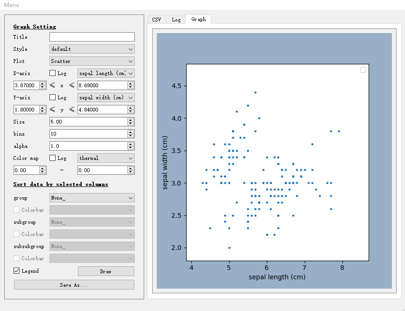Click the 4.5 y-axis tick label
Viewport: 405px width, 311px height.
coord(176,86)
